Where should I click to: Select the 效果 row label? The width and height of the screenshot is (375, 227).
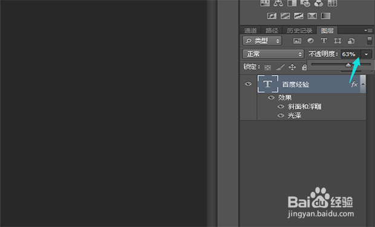point(285,97)
